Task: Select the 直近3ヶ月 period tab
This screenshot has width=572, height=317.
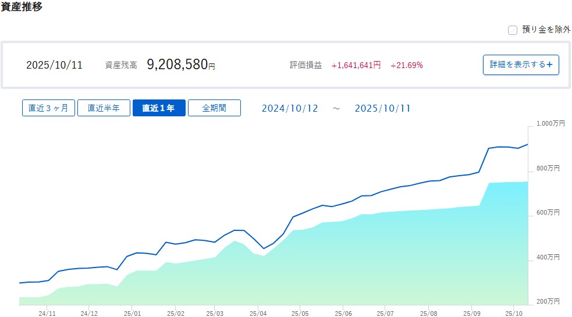Action: 48,108
